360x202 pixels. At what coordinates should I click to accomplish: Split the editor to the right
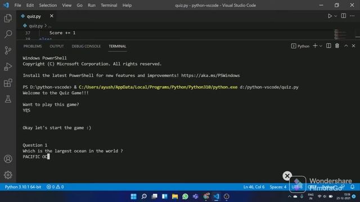(x=344, y=16)
